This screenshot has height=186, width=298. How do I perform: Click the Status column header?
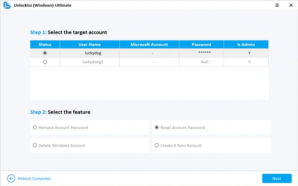coord(45,44)
